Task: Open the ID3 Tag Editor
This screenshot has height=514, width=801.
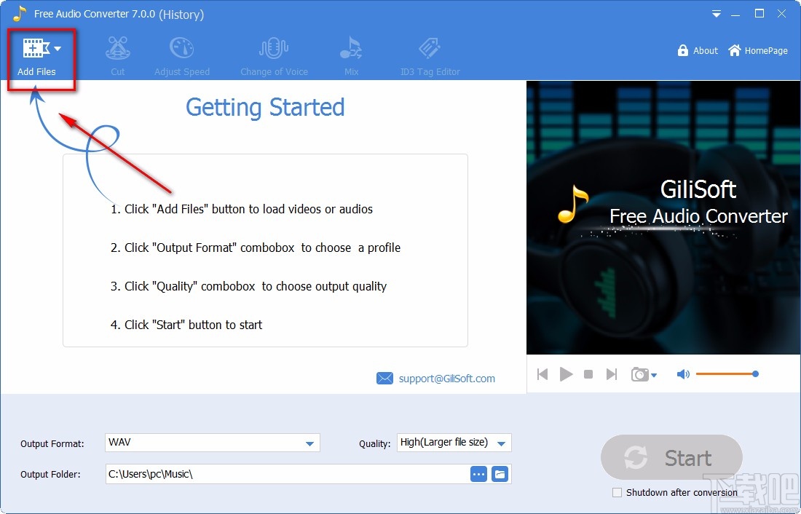Action: pyautogui.click(x=430, y=58)
